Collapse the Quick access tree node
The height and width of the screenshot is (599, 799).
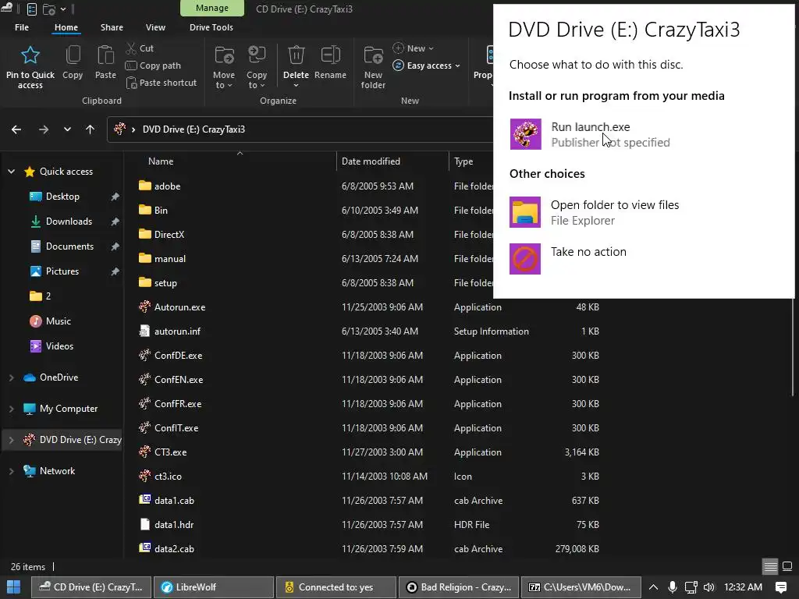tap(11, 172)
